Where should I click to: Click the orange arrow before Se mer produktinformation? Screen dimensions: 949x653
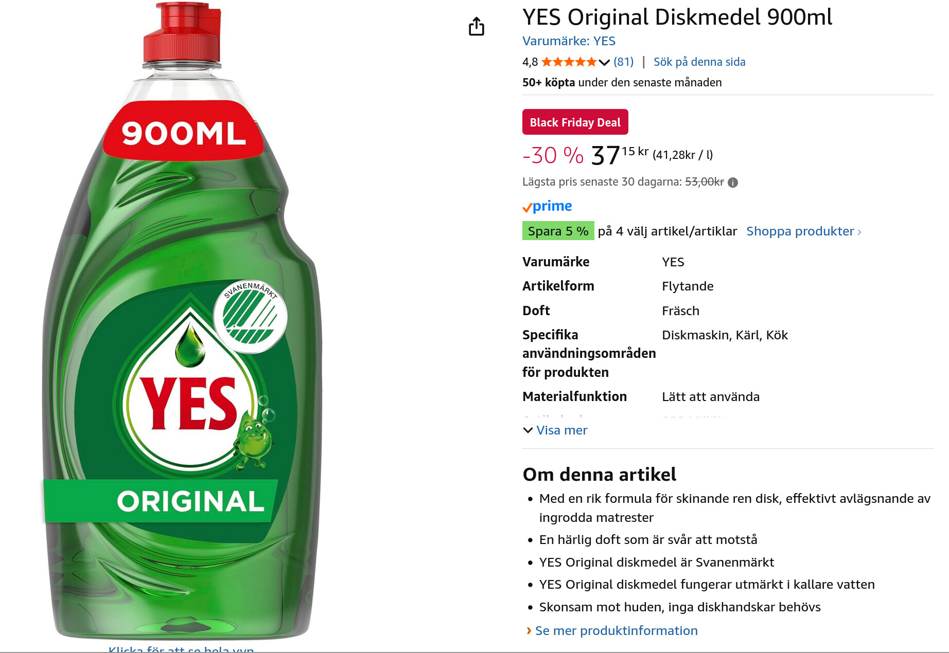(529, 630)
